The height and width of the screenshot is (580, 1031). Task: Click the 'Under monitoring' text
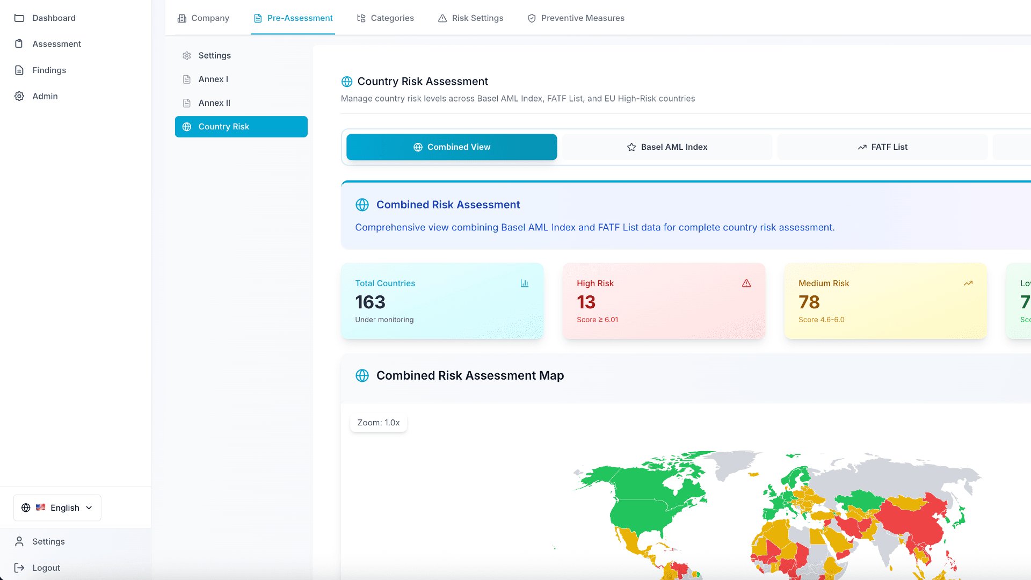(x=384, y=320)
